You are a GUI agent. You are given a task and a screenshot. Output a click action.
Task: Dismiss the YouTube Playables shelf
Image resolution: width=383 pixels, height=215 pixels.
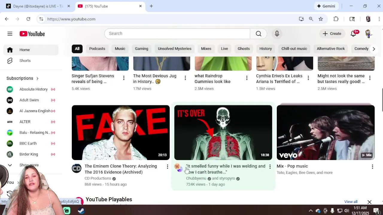[370, 202]
